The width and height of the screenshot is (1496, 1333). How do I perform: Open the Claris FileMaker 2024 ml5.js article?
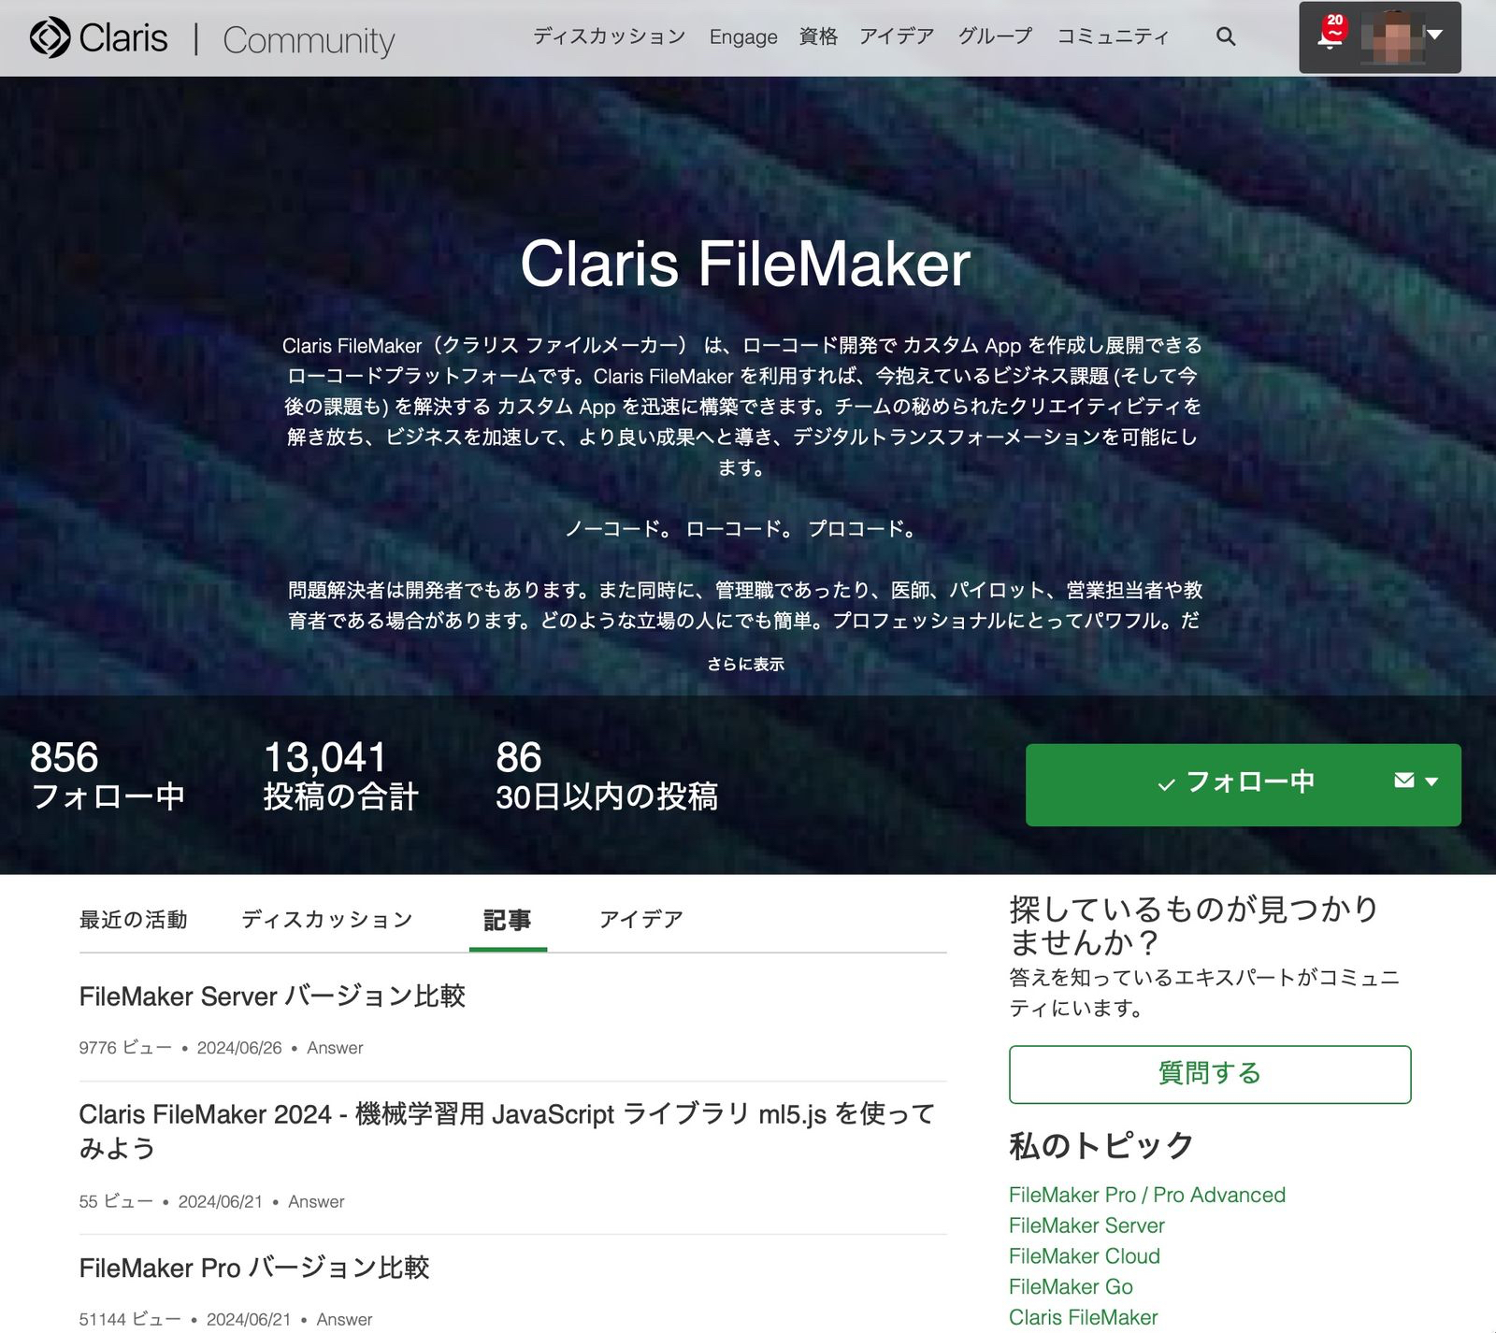505,1115
